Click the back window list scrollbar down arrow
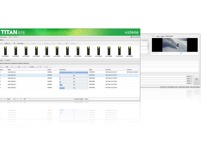207x155 pixels. click(148, 53)
